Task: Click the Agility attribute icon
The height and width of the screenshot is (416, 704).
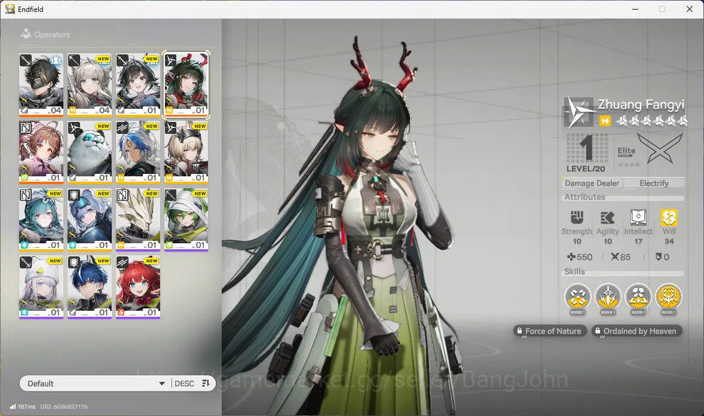Action: pos(607,218)
